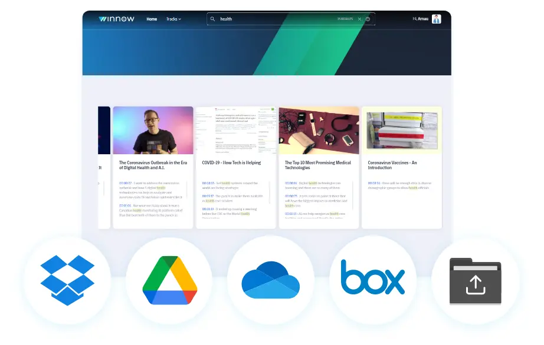Open search help question mark icon

[368, 19]
